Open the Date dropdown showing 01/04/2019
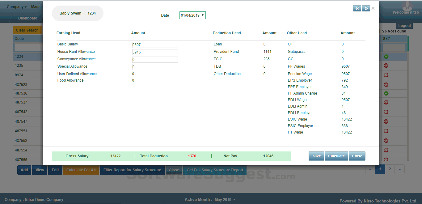Screen dimensions: 422x204 tap(192, 15)
